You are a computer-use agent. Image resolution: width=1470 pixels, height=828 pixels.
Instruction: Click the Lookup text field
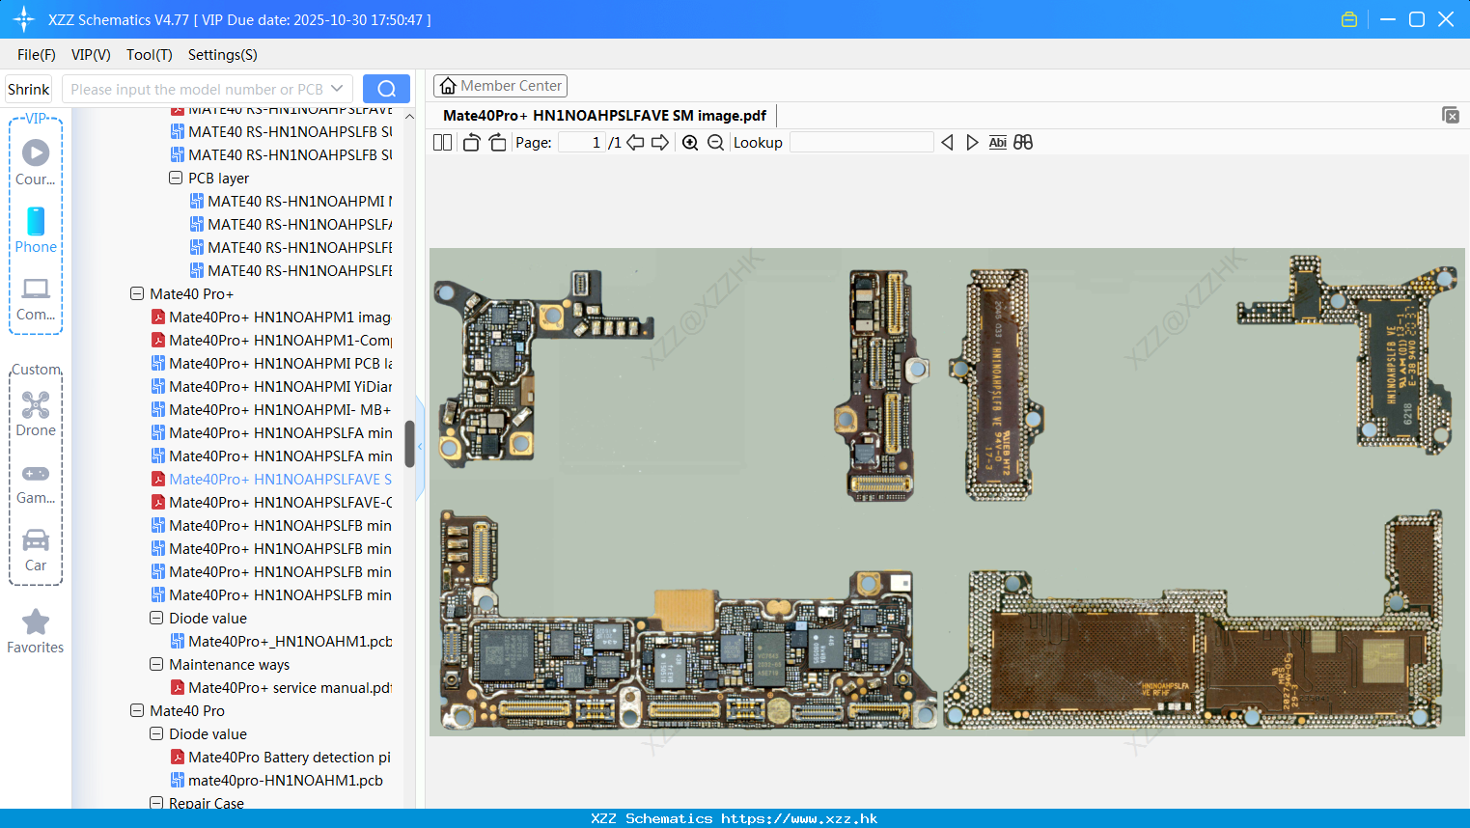coord(861,142)
